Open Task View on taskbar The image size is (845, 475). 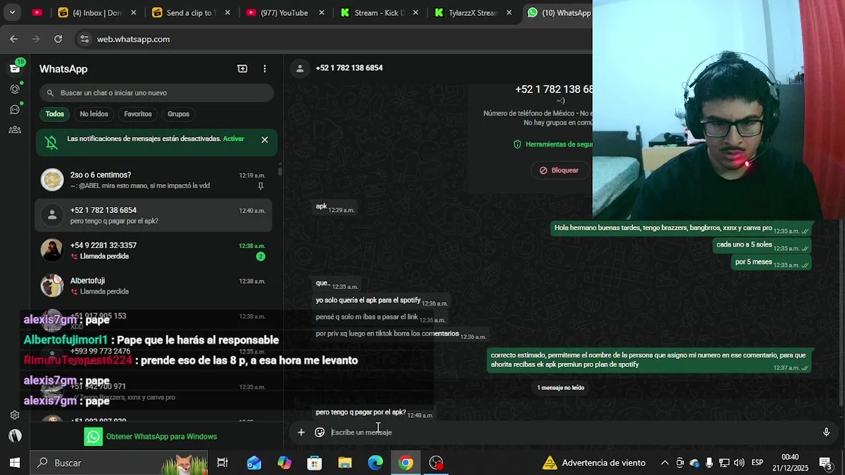[x=222, y=463]
